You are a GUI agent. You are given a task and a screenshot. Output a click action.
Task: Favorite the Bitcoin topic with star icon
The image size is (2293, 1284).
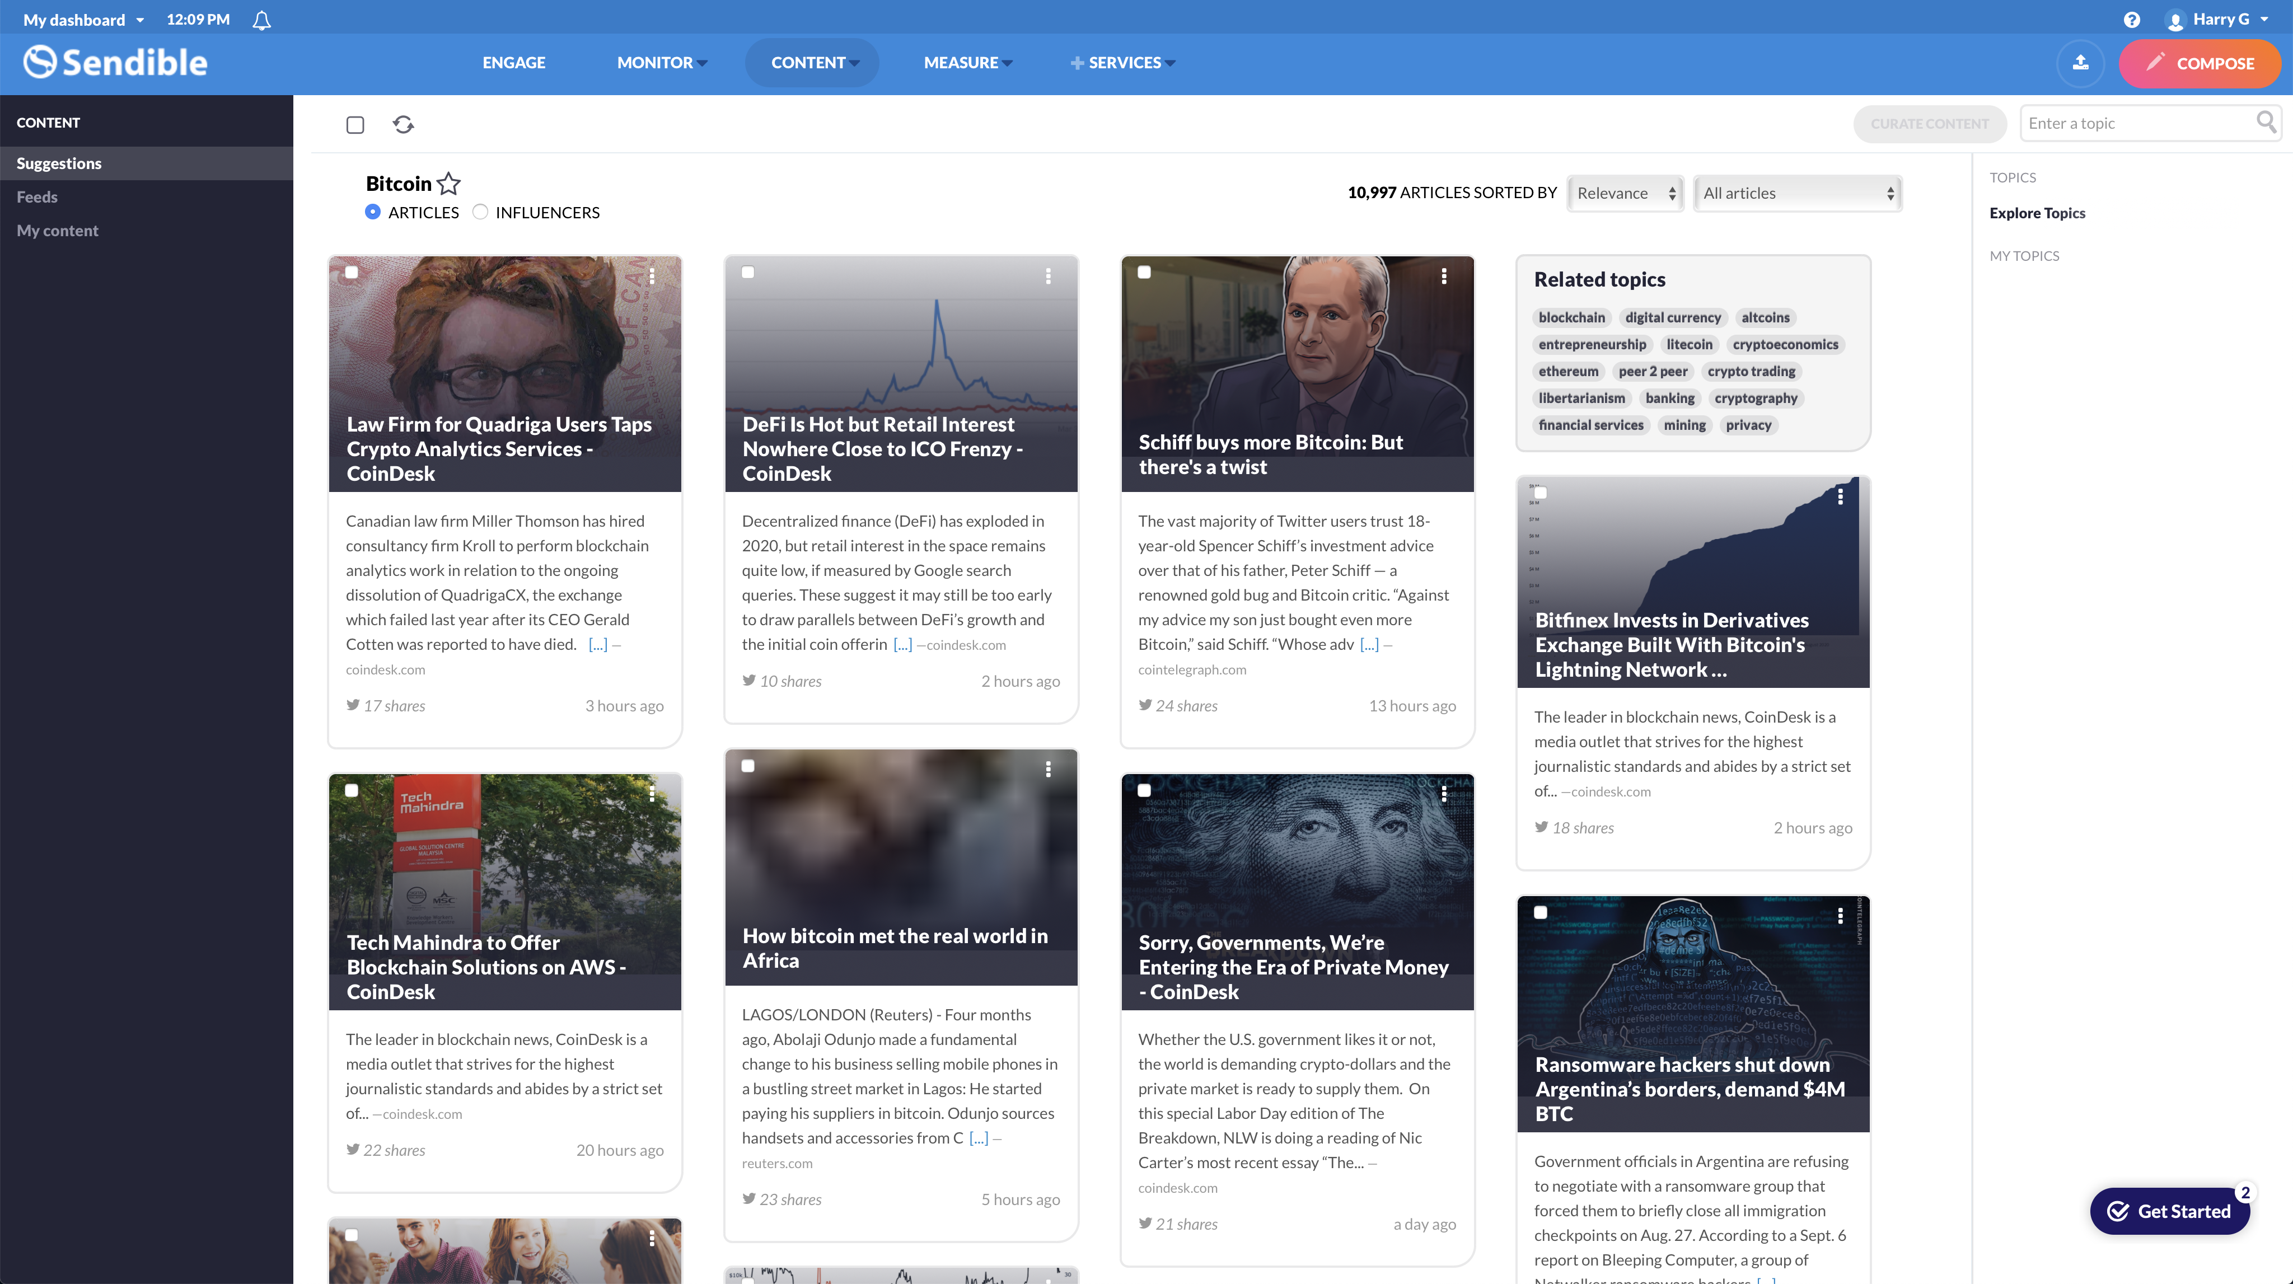coord(450,183)
